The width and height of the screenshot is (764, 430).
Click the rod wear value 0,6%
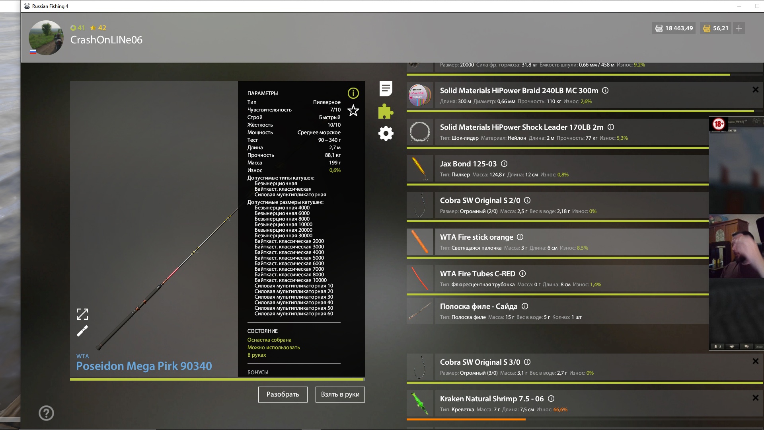[335, 170]
